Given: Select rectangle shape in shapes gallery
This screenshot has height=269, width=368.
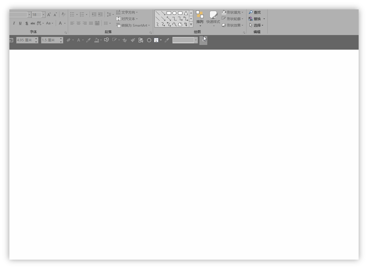Looking at the screenshot, I should [x=169, y=13].
